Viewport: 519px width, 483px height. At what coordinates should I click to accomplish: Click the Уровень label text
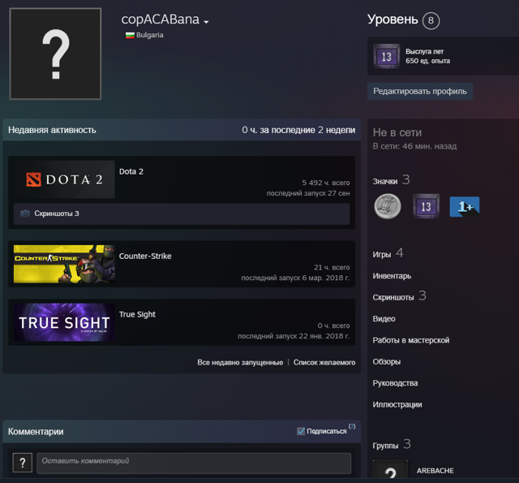point(392,19)
